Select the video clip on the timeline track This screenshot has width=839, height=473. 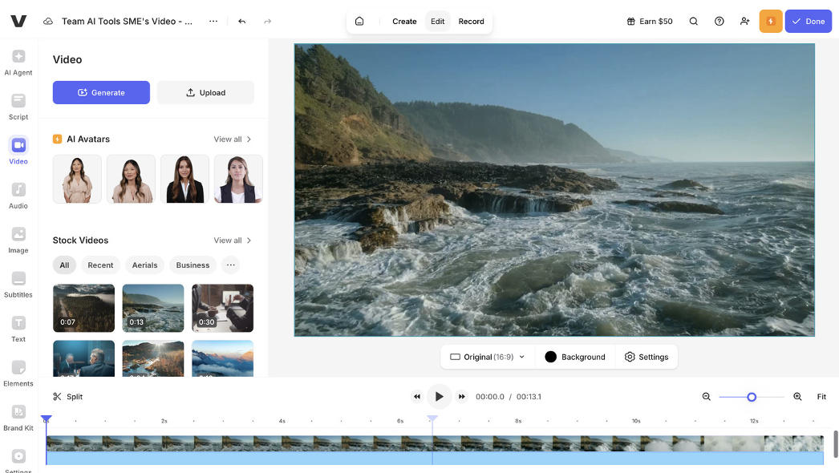click(435, 450)
